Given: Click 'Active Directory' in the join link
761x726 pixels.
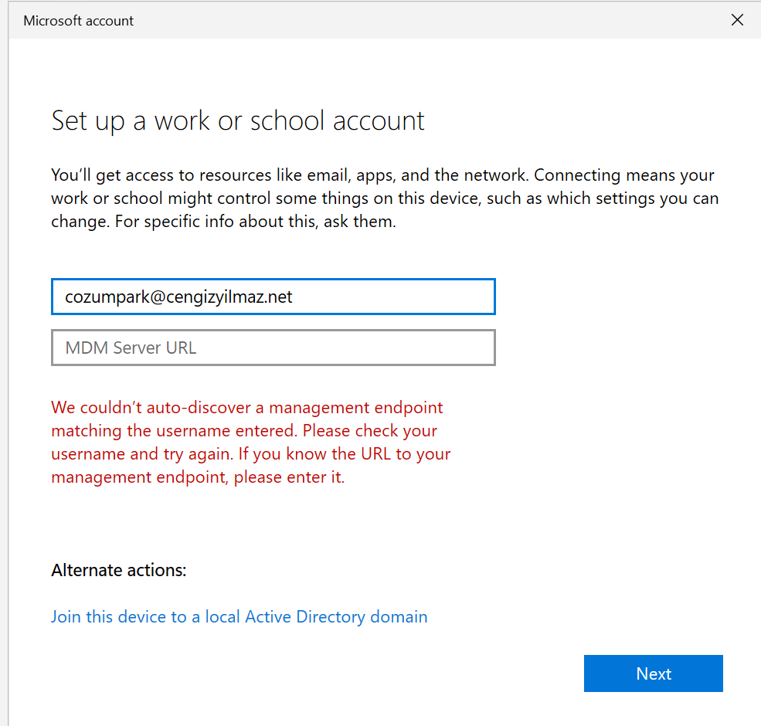Looking at the screenshot, I should click(305, 616).
